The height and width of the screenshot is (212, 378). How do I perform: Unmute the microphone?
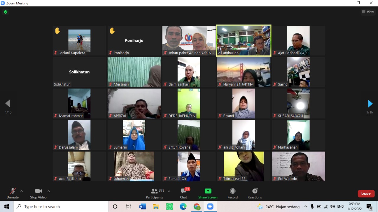(x=12, y=193)
